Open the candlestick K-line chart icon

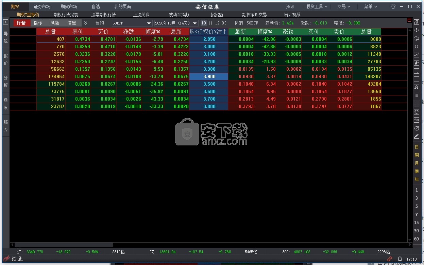point(417,63)
